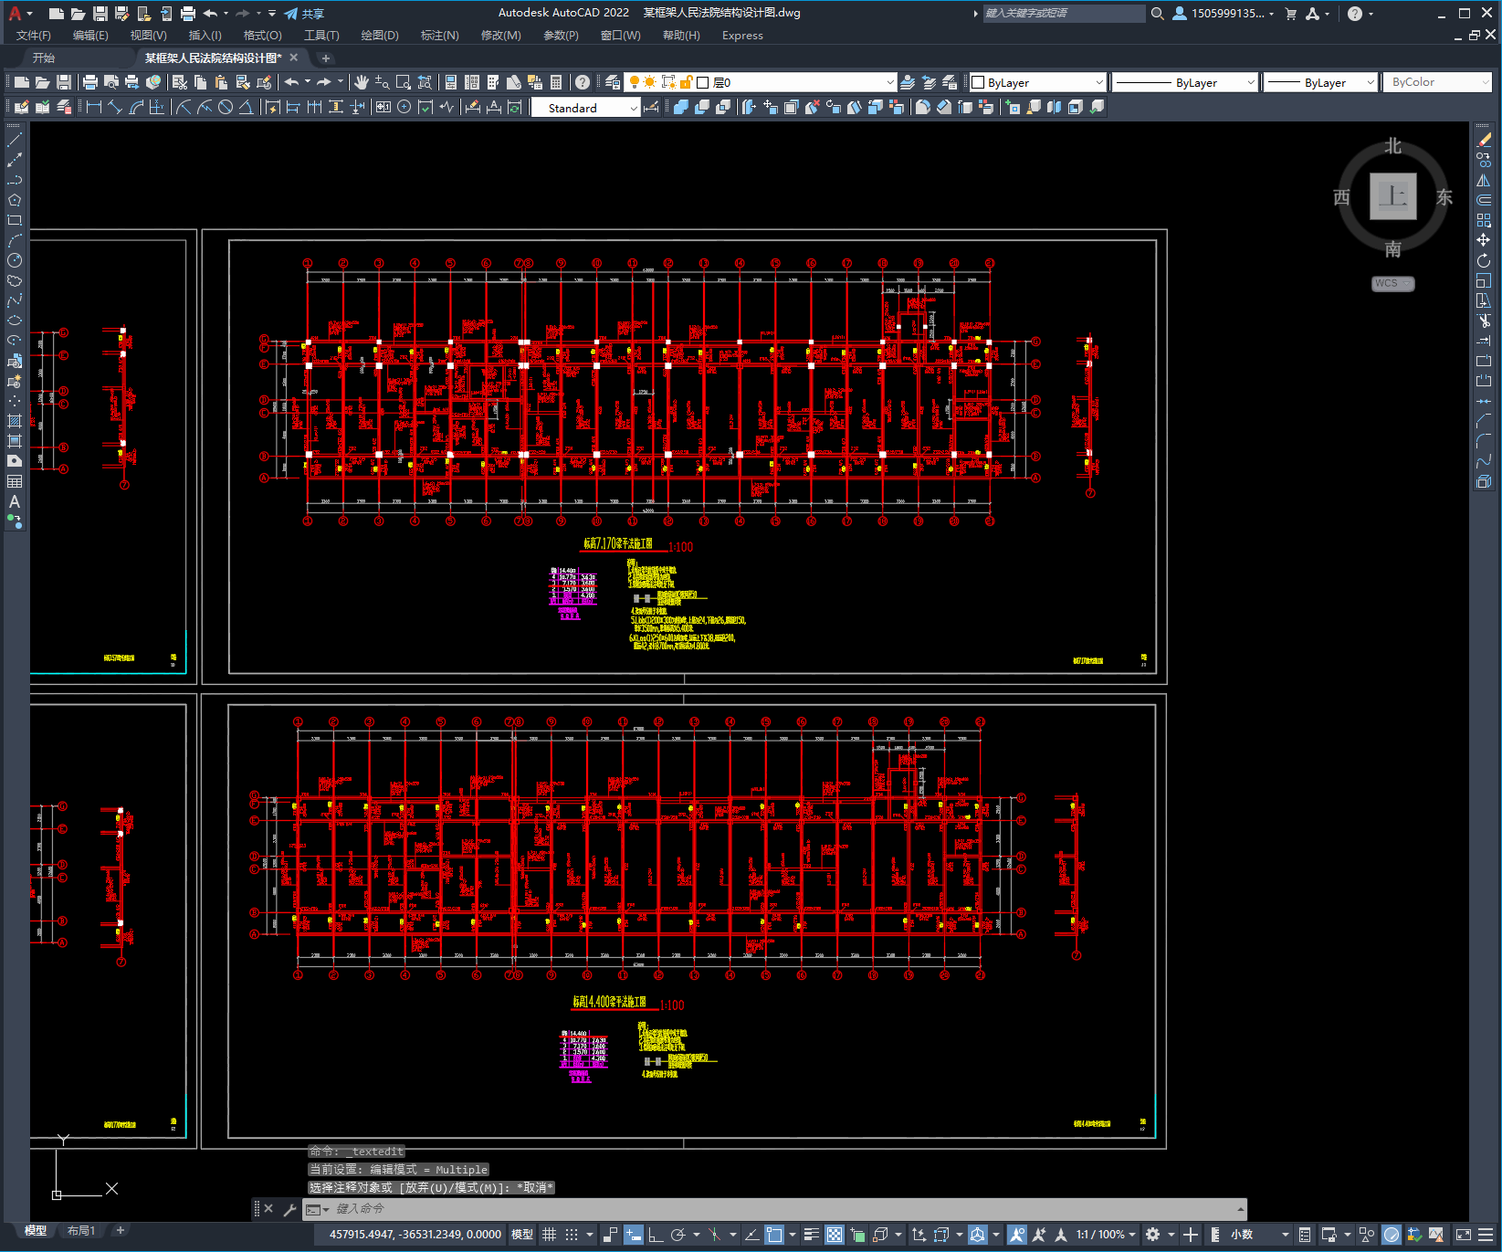Image resolution: width=1502 pixels, height=1252 pixels.
Task: Toggle lineweight display in the status bar
Action: click(811, 1235)
